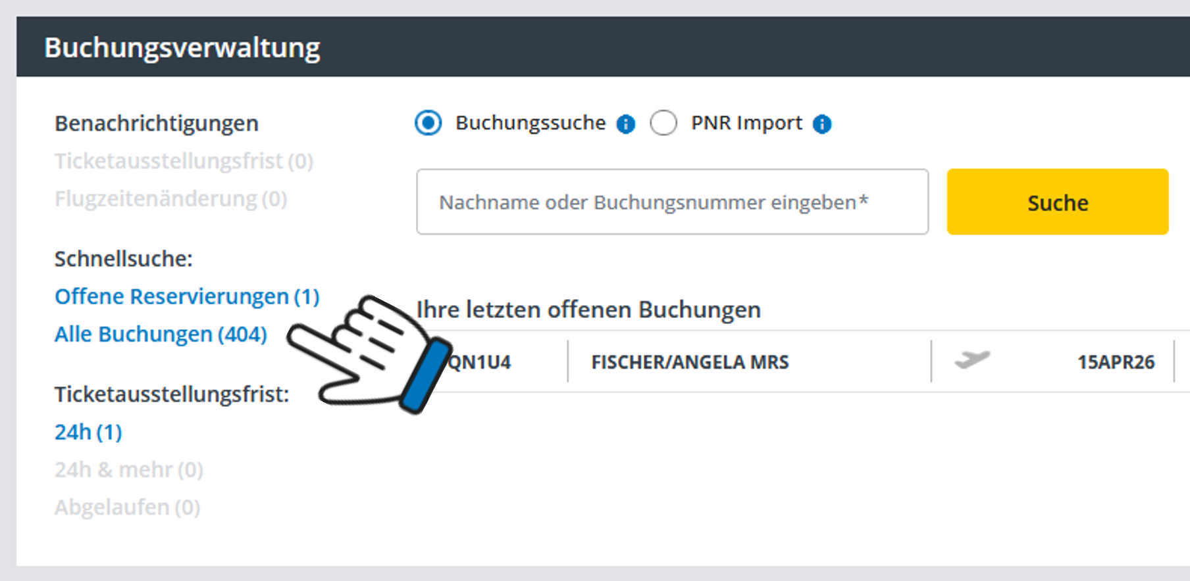Show Alle Buchungen (404)
Viewport: 1190px width, 581px height.
161,334
